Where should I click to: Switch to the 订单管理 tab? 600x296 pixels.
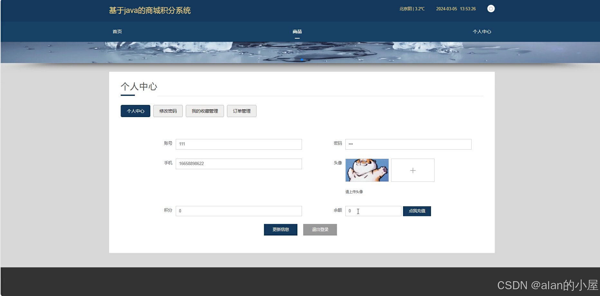(x=242, y=111)
